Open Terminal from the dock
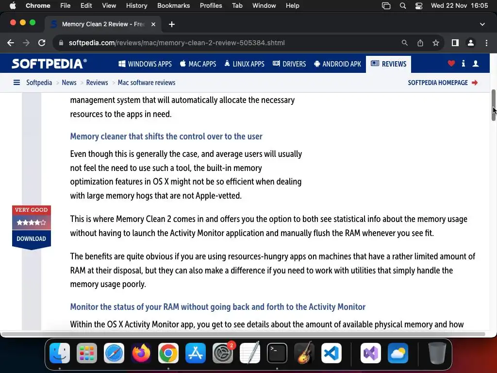Viewport: 497px width, 373px height. pyautogui.click(x=277, y=353)
